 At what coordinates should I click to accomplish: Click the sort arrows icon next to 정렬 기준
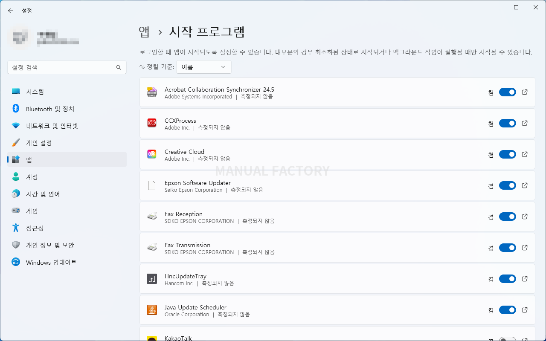(x=142, y=67)
